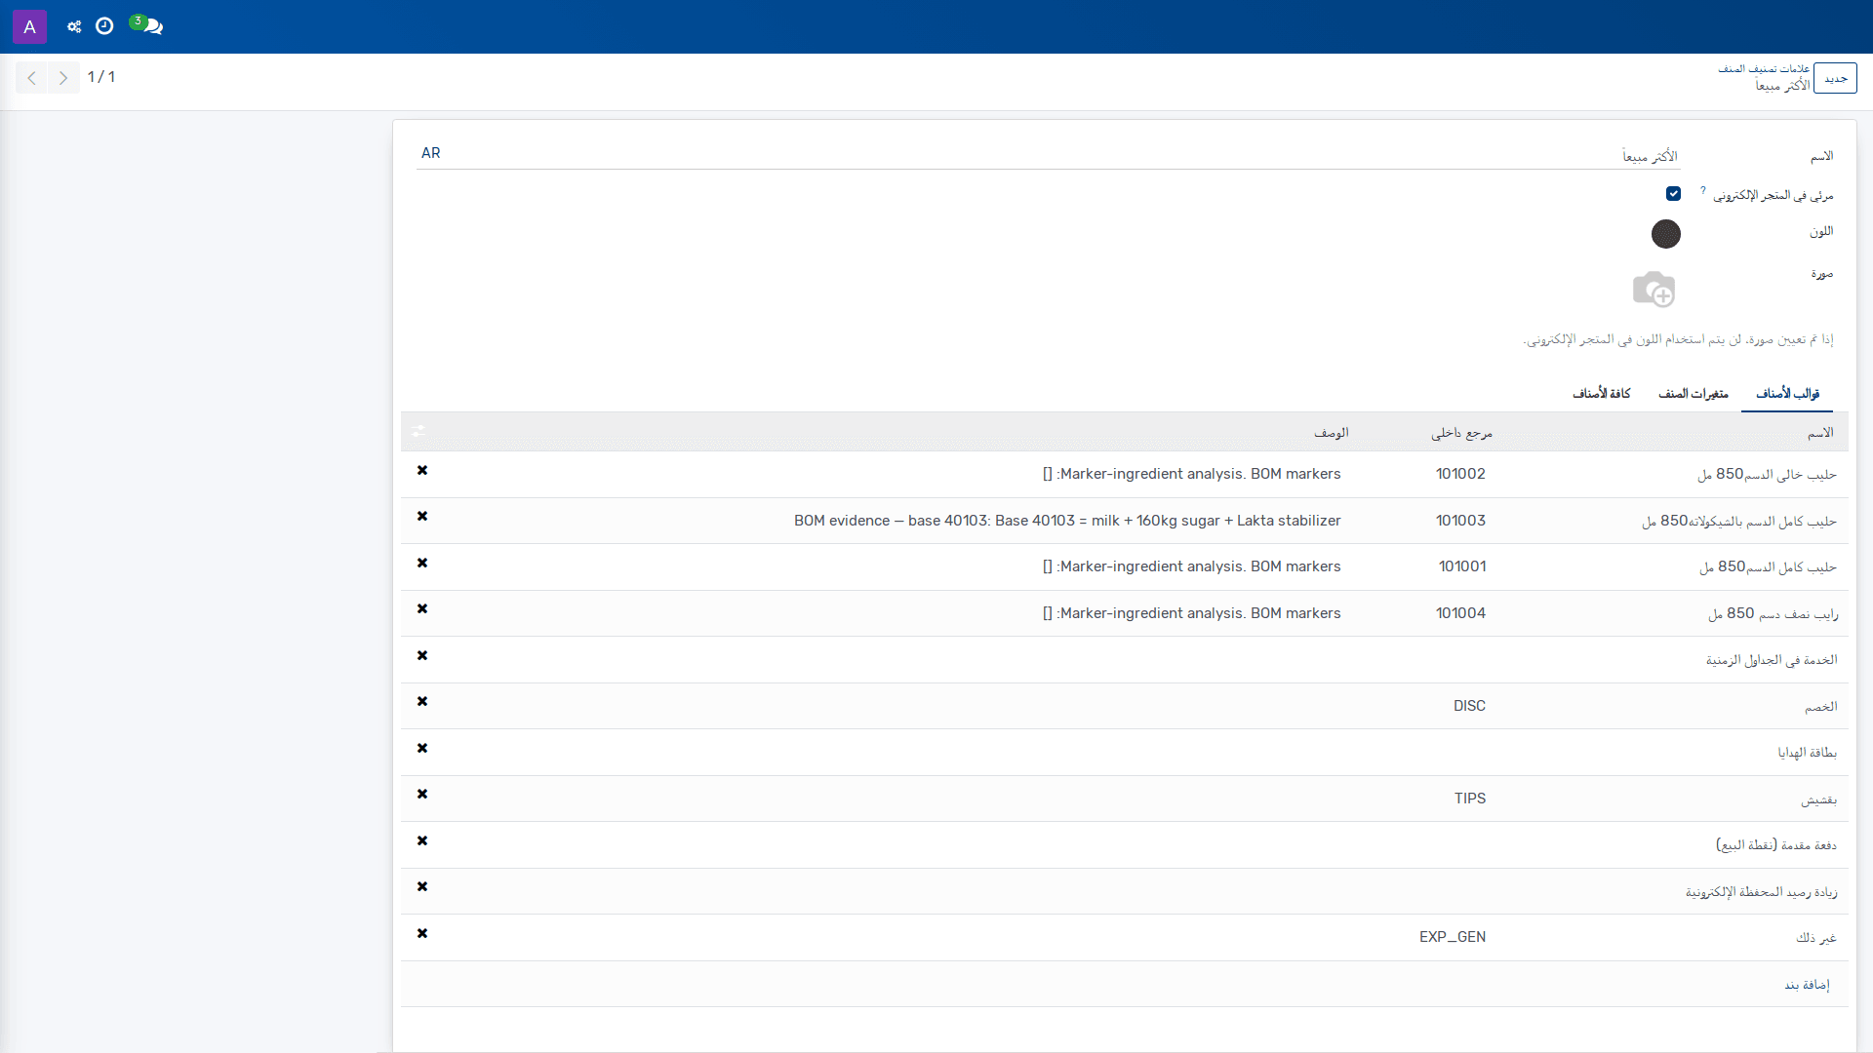Toggle visible in eCommerce checkbox
The height and width of the screenshot is (1053, 1873).
coord(1673,194)
